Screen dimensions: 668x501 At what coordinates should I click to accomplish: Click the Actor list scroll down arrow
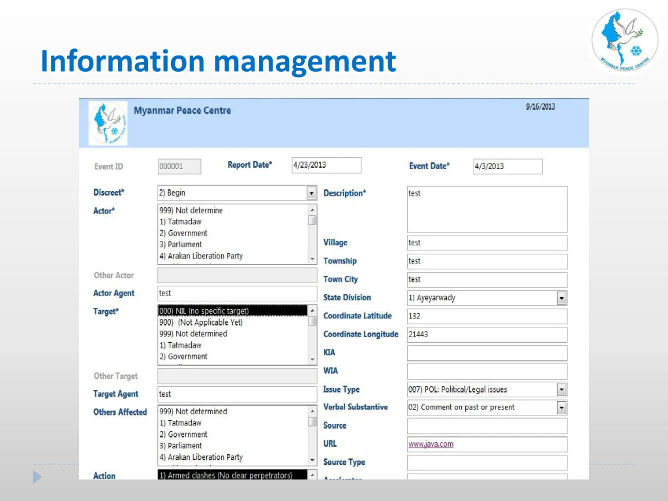pos(312,259)
